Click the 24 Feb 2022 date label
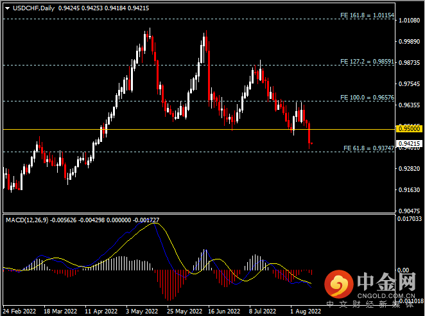 [x=19, y=311]
